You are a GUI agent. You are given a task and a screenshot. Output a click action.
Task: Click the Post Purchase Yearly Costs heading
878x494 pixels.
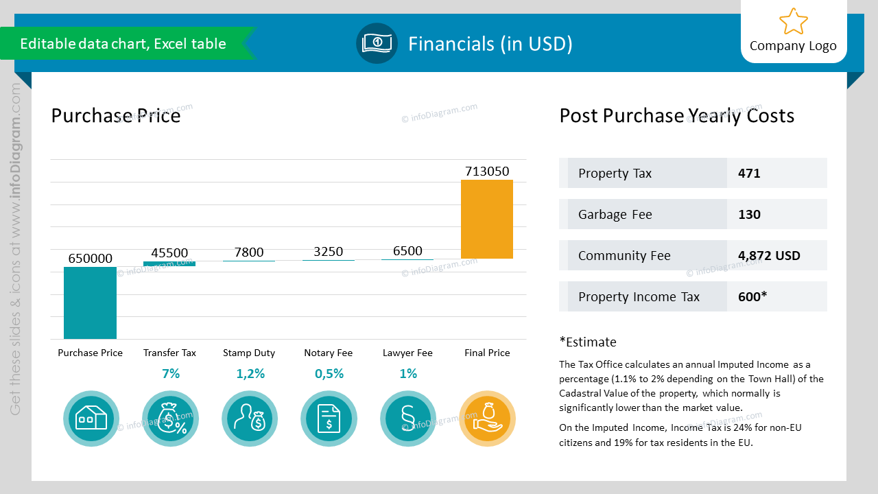click(x=676, y=116)
